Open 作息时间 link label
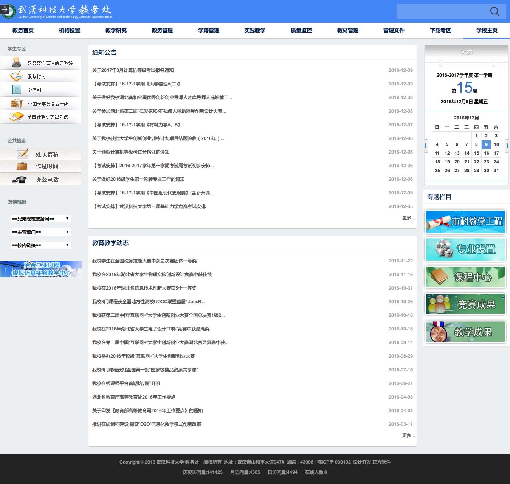Viewport: 510px width, 484px height. pyautogui.click(x=47, y=166)
